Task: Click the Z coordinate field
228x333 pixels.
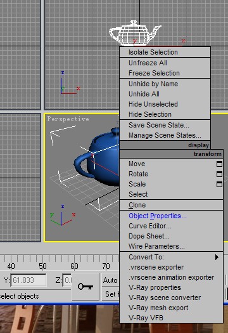Action: coord(68,280)
